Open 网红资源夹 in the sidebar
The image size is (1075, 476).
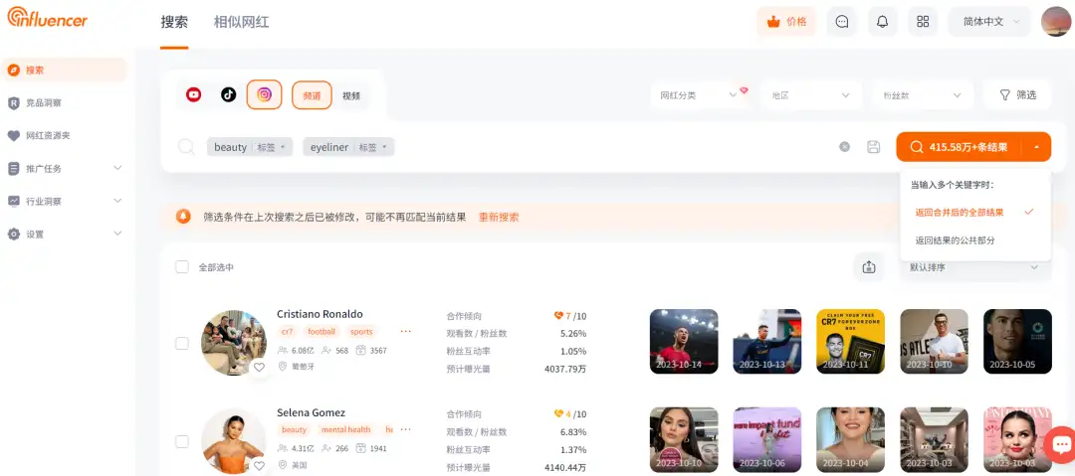pyautogui.click(x=65, y=135)
